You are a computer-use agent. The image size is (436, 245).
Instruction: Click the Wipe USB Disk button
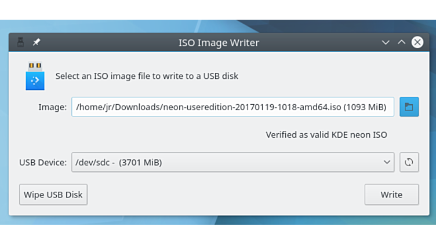(x=53, y=195)
